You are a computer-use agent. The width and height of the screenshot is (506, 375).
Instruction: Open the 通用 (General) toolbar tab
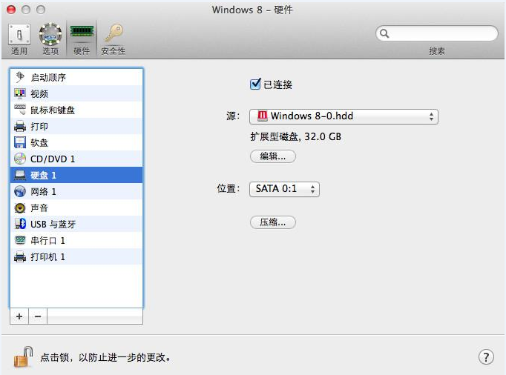coord(19,39)
